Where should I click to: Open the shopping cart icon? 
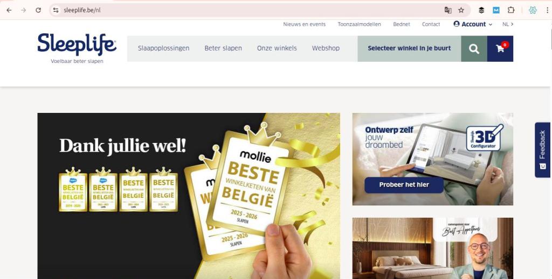(500, 49)
